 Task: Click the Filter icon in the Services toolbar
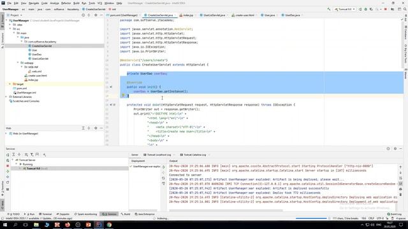(x=32, y=155)
